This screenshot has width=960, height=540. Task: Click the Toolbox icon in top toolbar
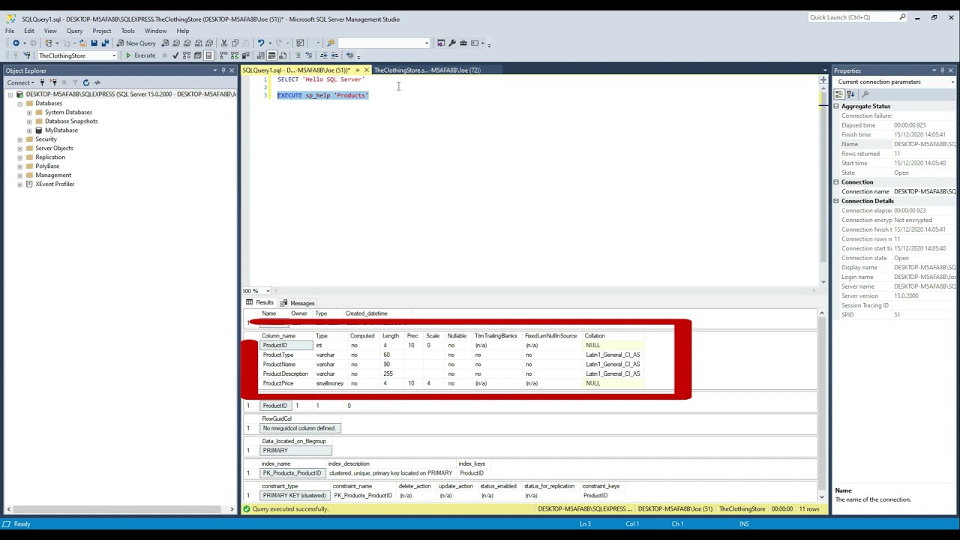(463, 43)
